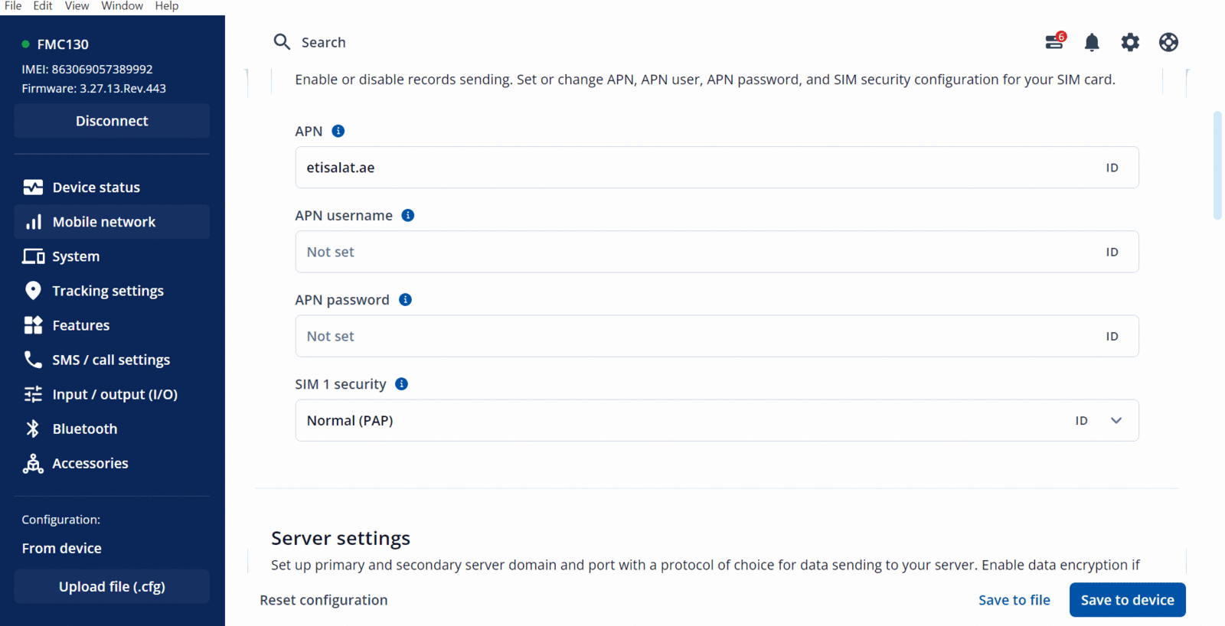Click the help lifebuoy icon

coord(1168,43)
